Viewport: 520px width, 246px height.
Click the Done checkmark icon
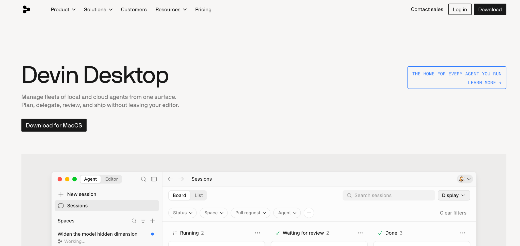(x=380, y=233)
